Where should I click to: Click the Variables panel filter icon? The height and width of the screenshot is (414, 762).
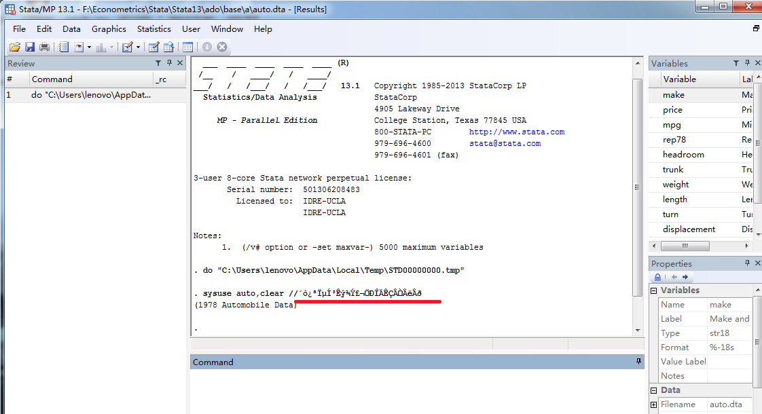[736, 63]
